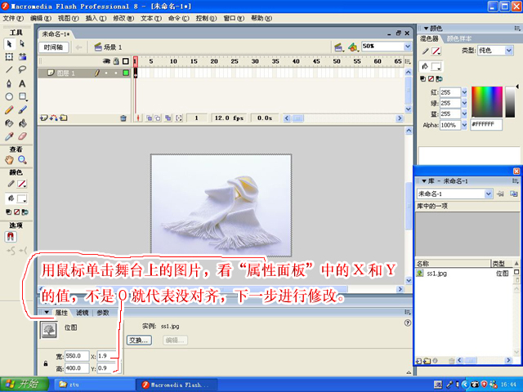Click the 交换... button
Viewport: 523px width, 392px height.
pos(139,340)
